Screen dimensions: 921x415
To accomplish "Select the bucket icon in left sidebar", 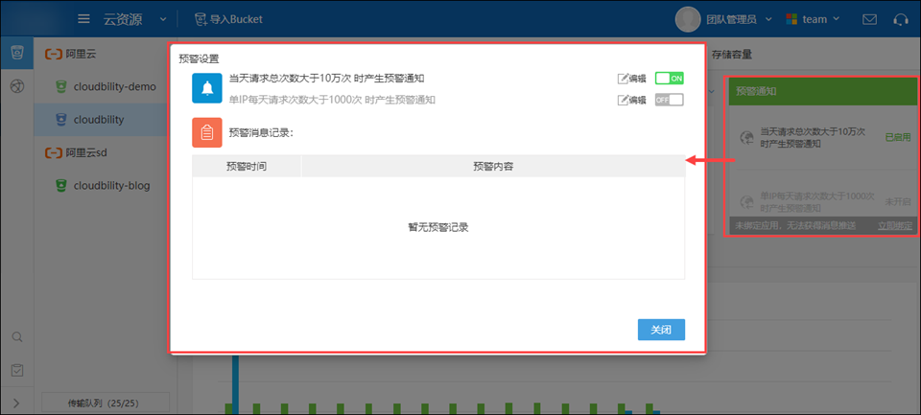I will [16, 53].
